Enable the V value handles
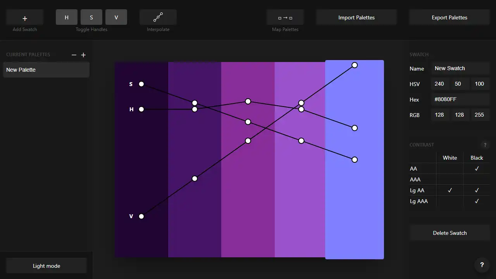This screenshot has height=279, width=496. point(116,17)
